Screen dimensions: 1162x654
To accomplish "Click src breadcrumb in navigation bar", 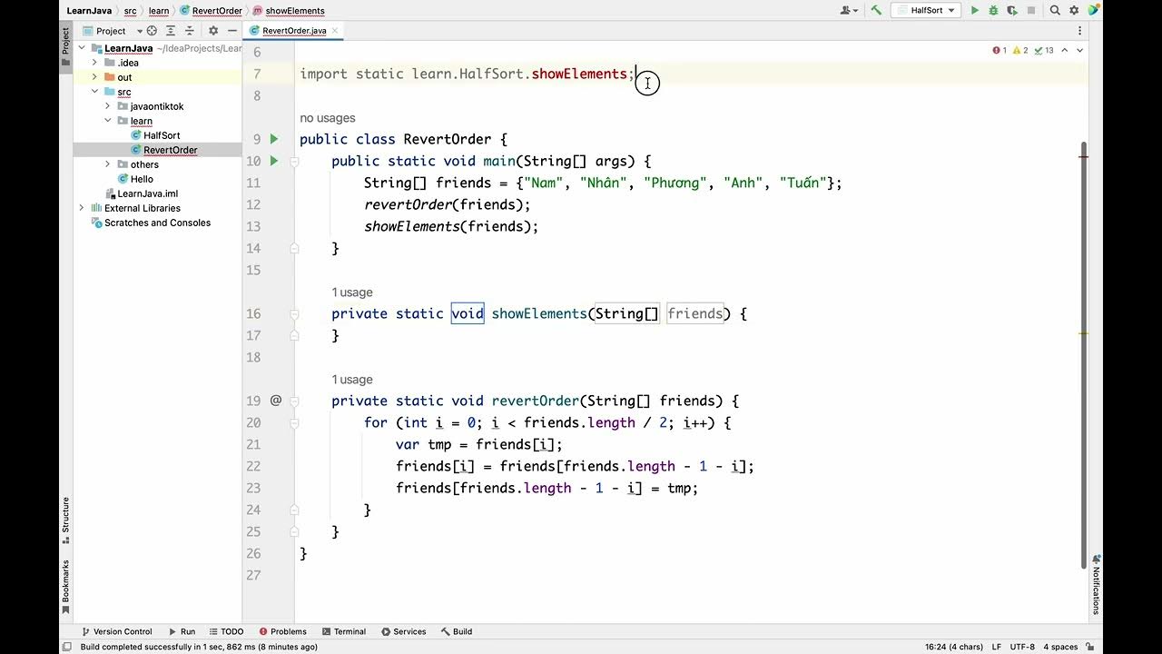I will 130,11.
